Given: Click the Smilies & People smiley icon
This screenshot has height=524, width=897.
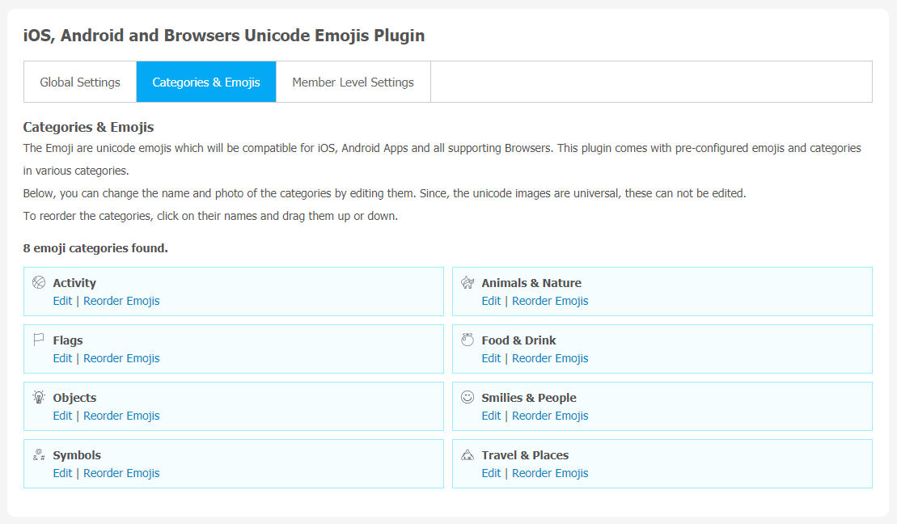Looking at the screenshot, I should click(468, 397).
